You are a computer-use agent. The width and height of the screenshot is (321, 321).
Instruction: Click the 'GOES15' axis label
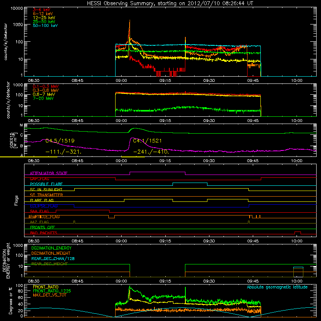tap(12, 140)
